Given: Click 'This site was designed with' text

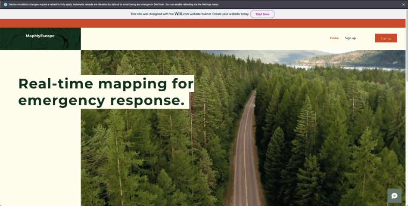Looking at the screenshot, I should coord(152,14).
